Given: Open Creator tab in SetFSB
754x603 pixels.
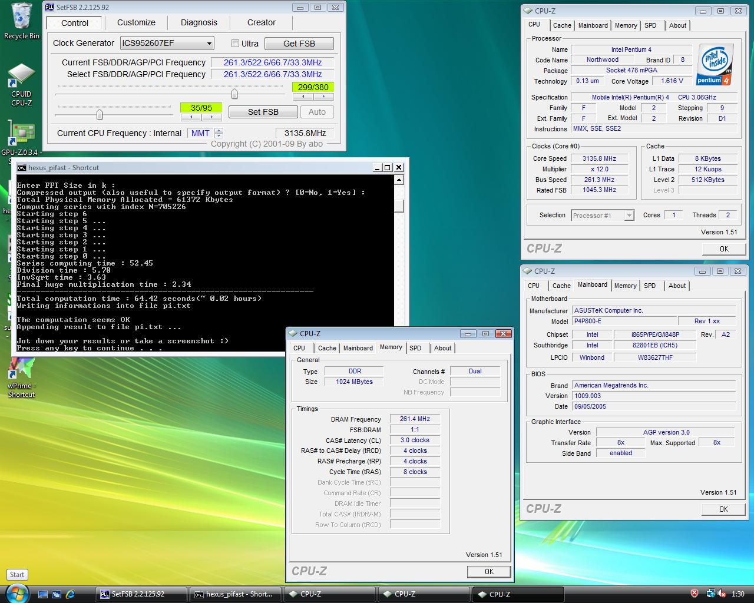Looking at the screenshot, I should coord(262,22).
